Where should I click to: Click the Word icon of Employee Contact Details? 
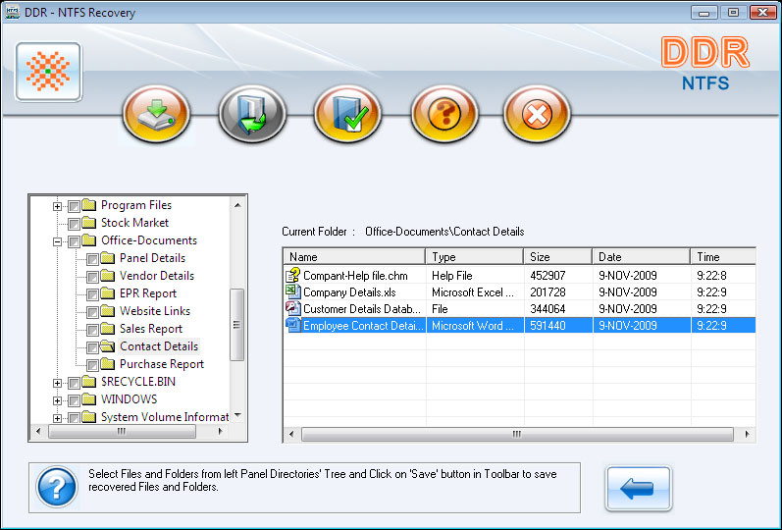[x=292, y=326]
